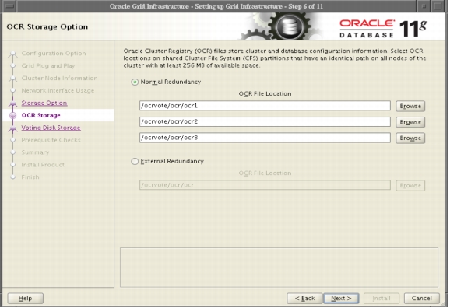Select the OCR Storage step
Image resolution: width=450 pixels, height=308 pixels.
click(41, 115)
